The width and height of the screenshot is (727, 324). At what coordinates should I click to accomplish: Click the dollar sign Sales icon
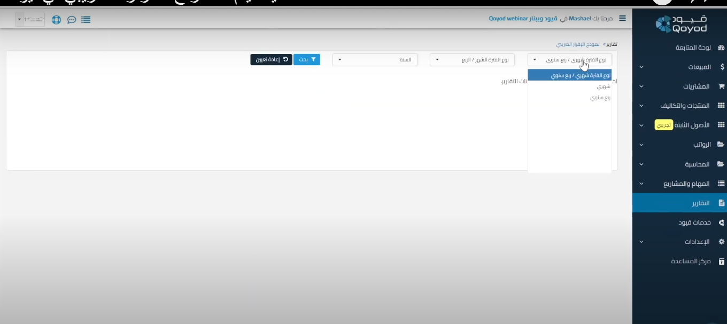pos(722,67)
